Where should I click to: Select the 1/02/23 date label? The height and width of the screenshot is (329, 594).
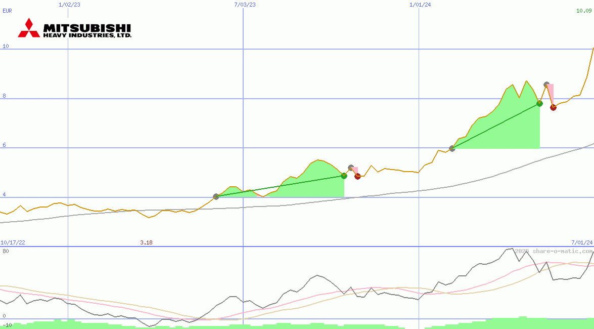(69, 5)
